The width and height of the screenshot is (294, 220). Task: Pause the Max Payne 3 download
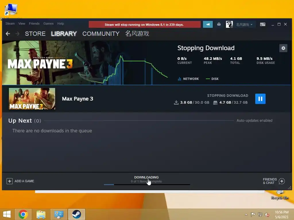click(260, 99)
